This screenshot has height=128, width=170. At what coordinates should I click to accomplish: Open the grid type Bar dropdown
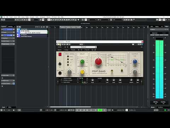point(103,20)
